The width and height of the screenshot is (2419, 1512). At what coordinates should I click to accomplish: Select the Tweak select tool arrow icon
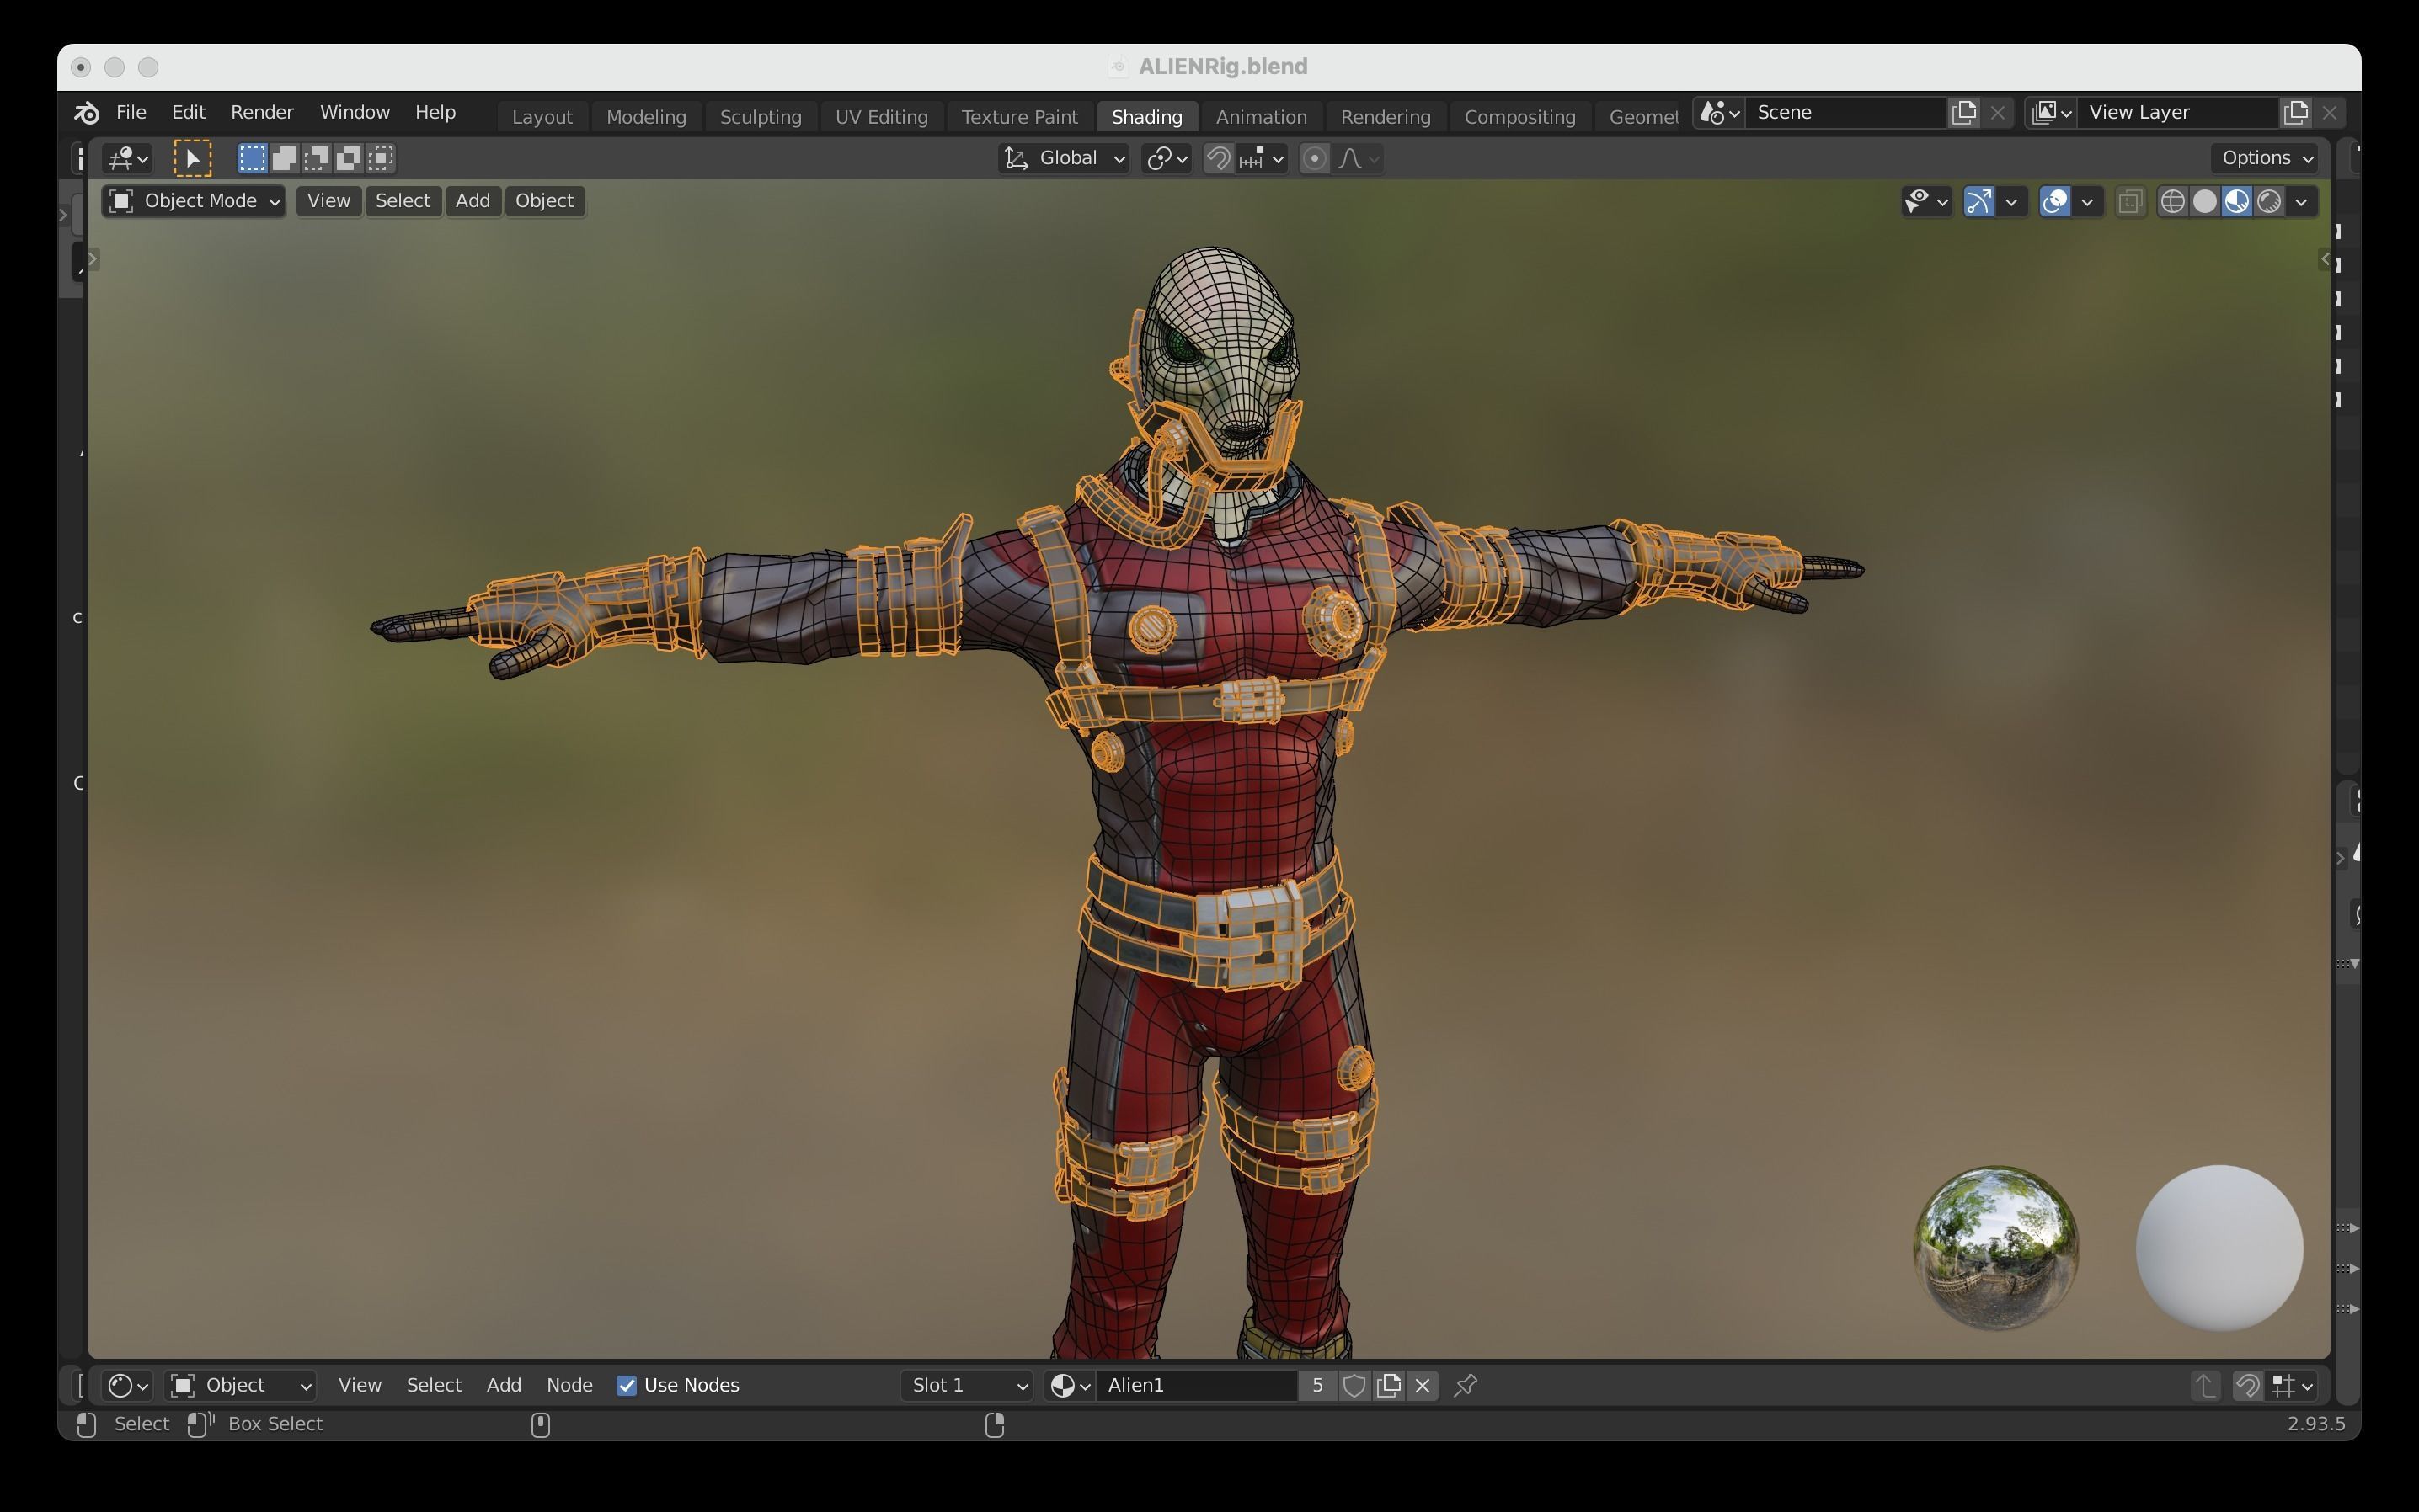pos(192,158)
